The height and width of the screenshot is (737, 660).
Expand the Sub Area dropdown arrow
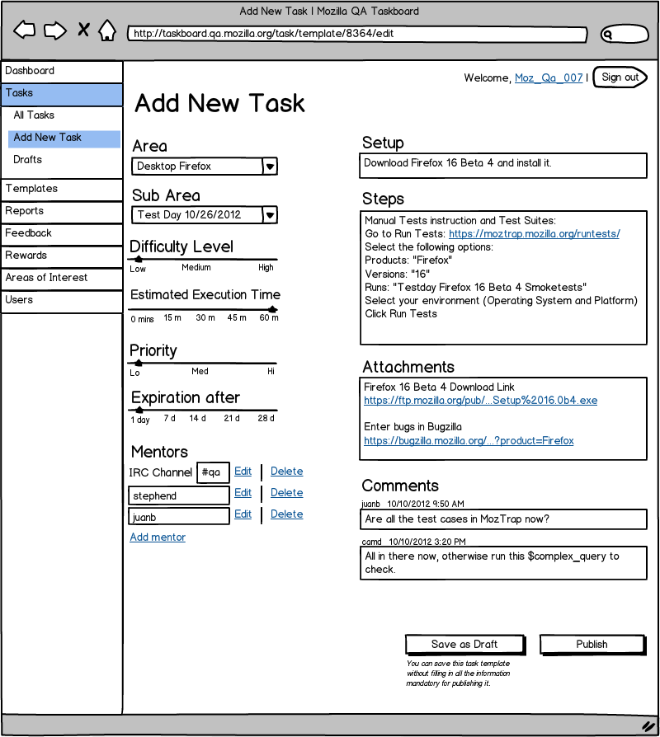click(270, 215)
